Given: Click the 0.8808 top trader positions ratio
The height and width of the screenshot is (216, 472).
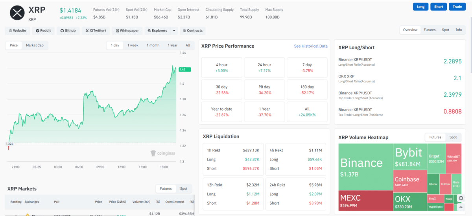Looking at the screenshot, I should coord(452,112).
